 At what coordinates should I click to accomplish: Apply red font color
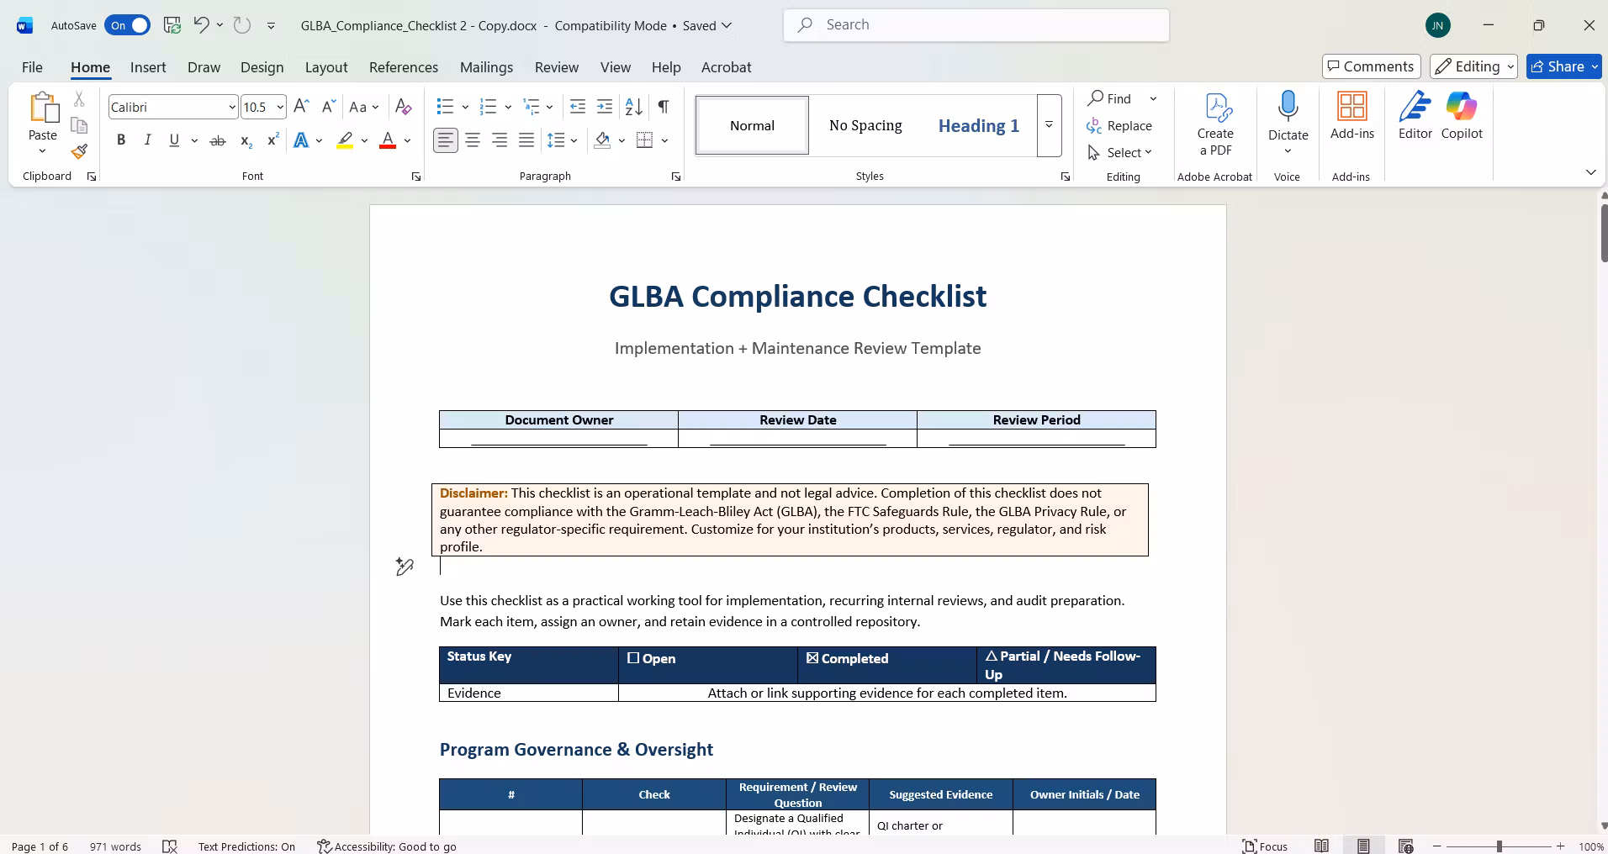coord(388,140)
